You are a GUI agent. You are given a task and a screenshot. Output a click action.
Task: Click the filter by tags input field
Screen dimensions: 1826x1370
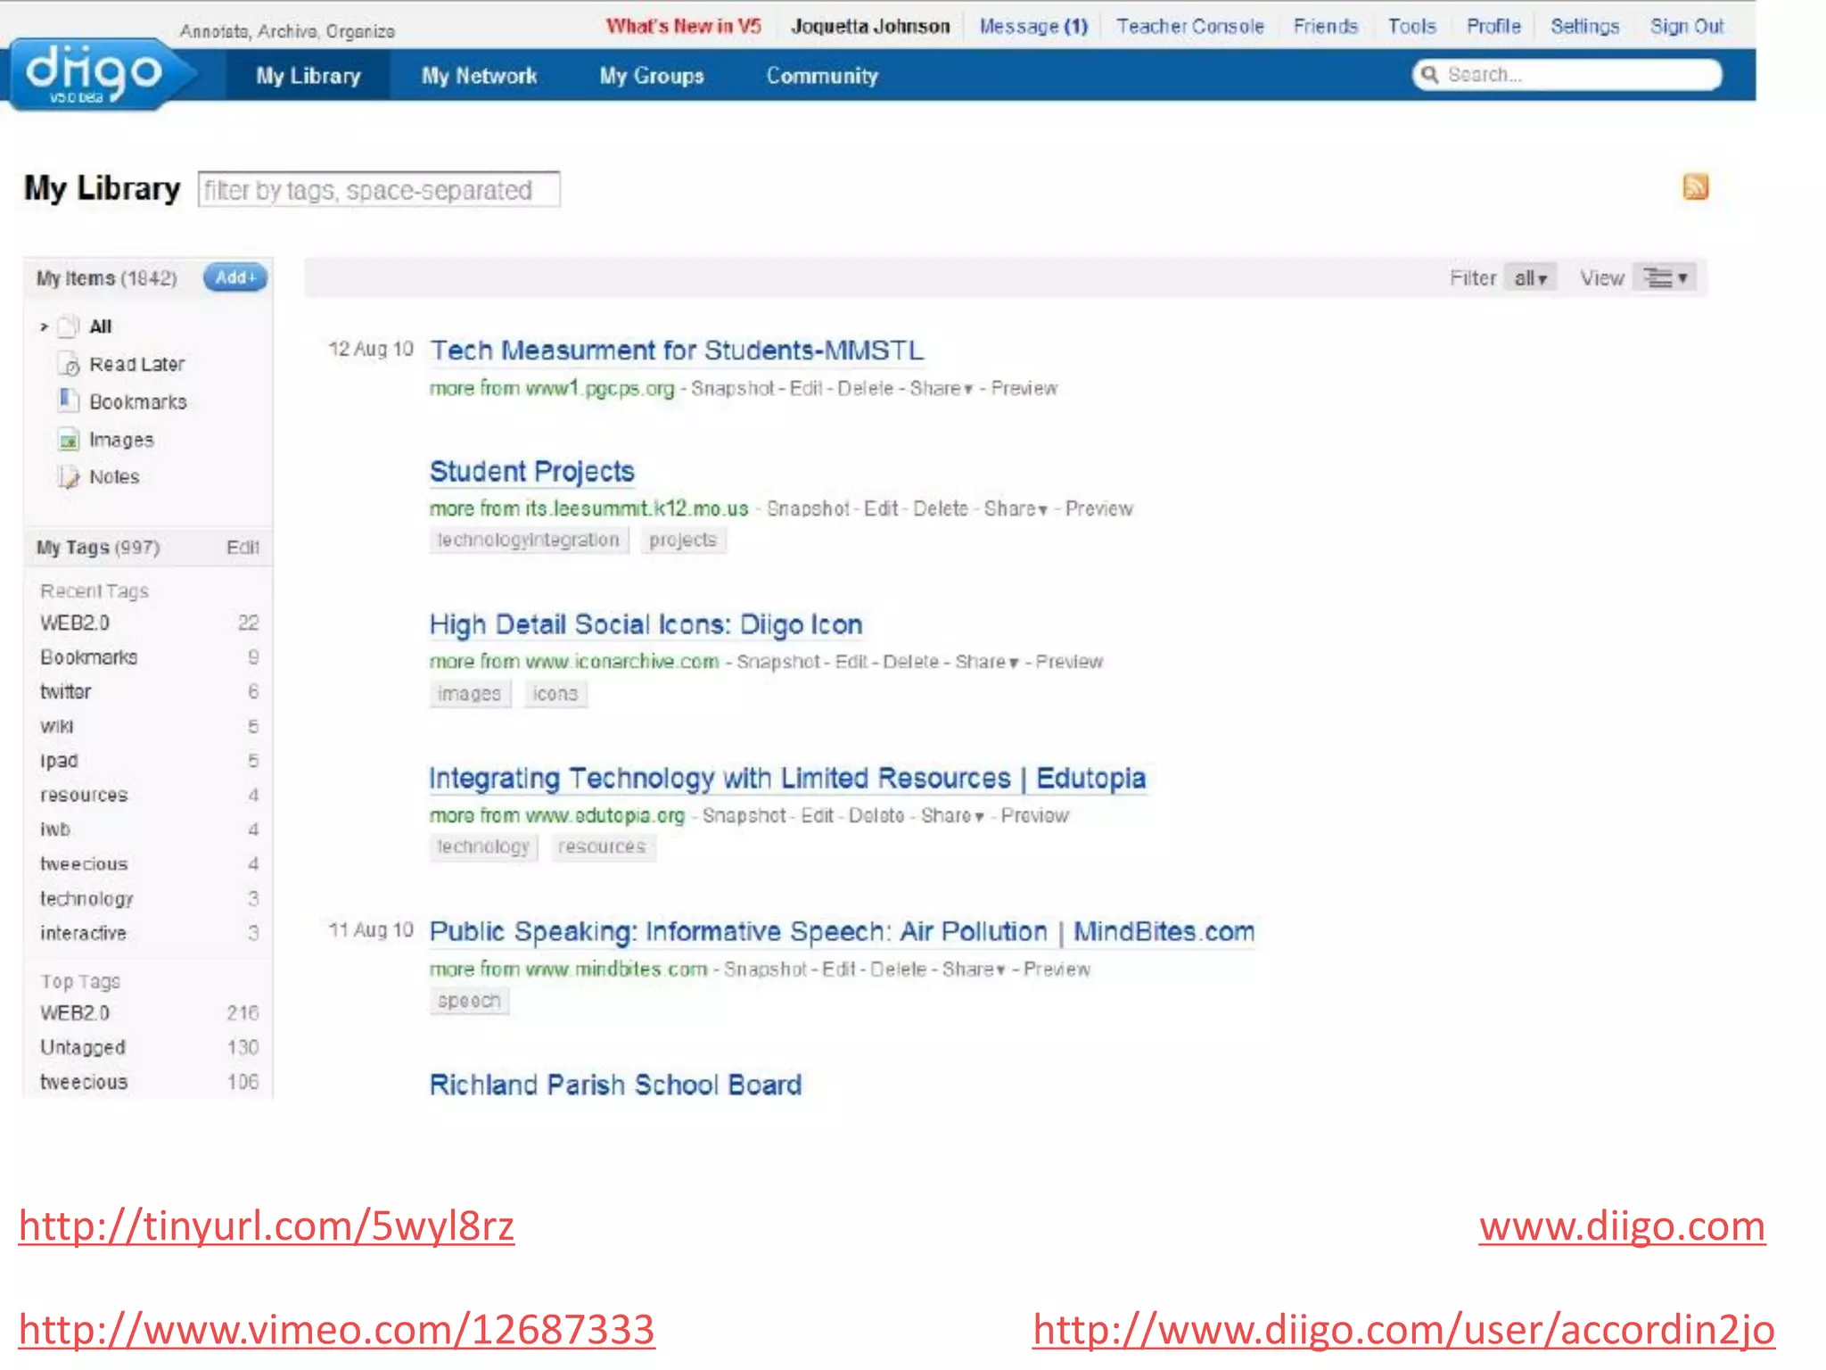pos(379,190)
